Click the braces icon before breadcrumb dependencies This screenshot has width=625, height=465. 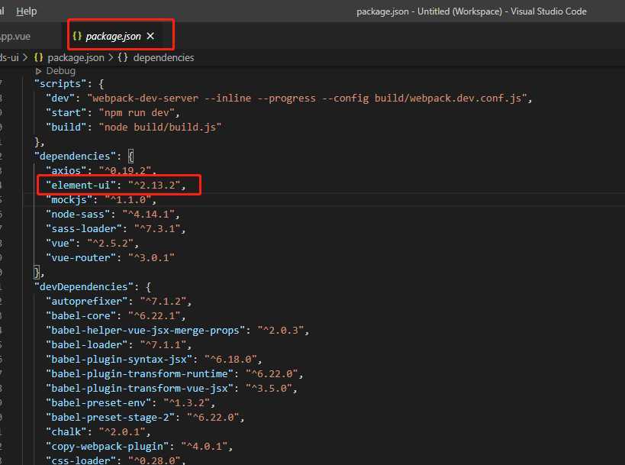123,57
